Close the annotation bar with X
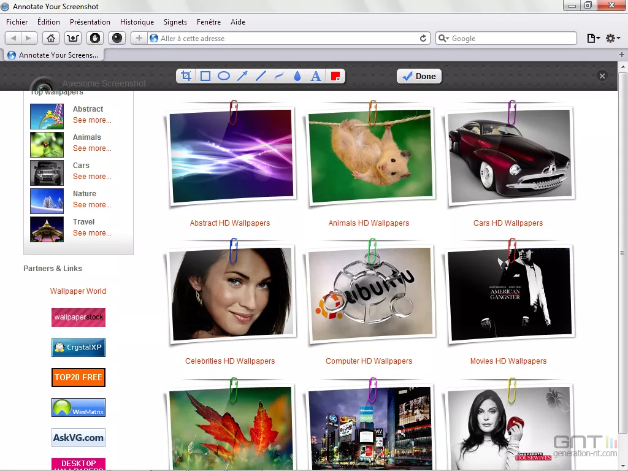Viewport: 628px width, 471px height. (x=602, y=76)
